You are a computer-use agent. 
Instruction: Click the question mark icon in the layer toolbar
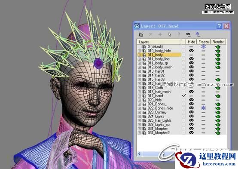point(179,34)
